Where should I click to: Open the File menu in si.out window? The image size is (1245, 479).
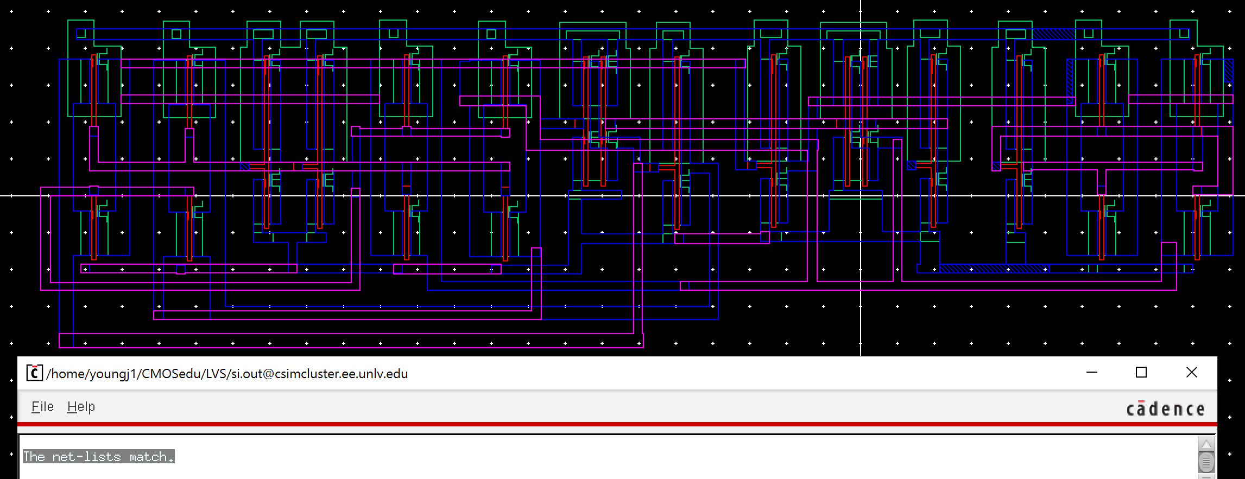point(42,407)
